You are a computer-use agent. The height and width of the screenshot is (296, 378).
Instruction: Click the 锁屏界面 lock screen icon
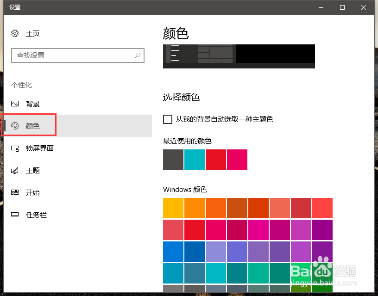pyautogui.click(x=15, y=148)
